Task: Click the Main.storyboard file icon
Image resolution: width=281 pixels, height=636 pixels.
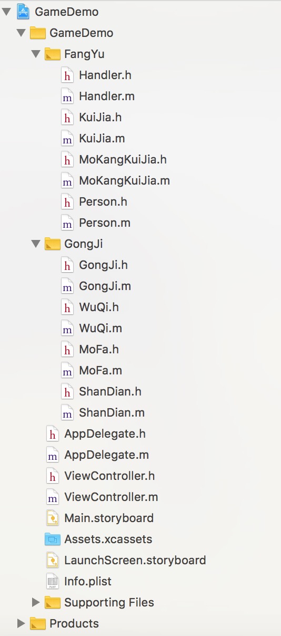Action: tap(52, 518)
